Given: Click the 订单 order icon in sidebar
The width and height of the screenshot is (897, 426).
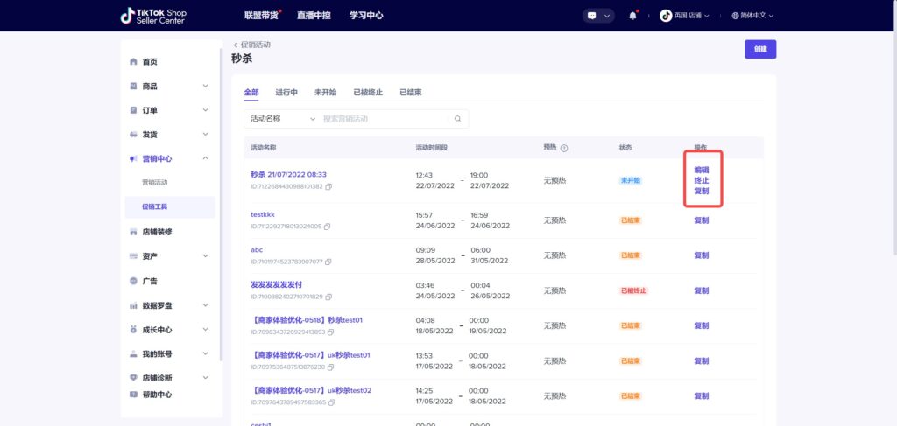Looking at the screenshot, I should tap(133, 110).
